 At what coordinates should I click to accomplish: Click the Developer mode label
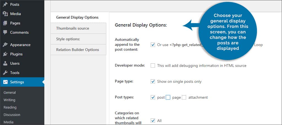[x=130, y=65]
